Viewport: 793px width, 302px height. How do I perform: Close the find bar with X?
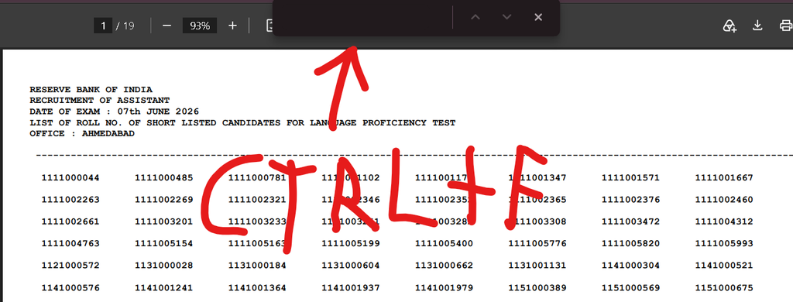click(538, 17)
